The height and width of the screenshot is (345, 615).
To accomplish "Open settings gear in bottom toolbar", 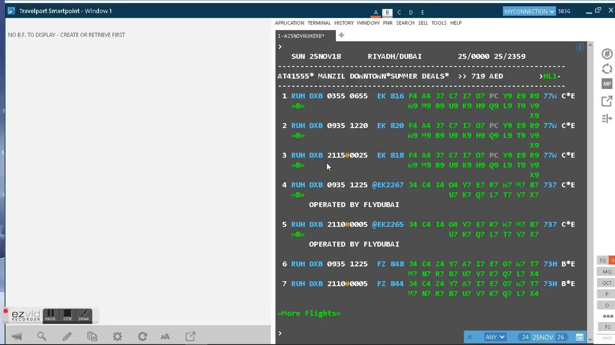I will [117, 336].
